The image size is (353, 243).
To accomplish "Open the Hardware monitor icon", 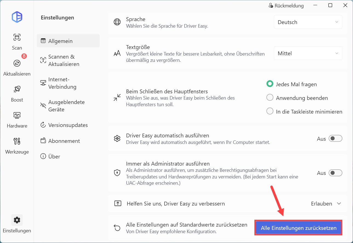I will (17, 115).
